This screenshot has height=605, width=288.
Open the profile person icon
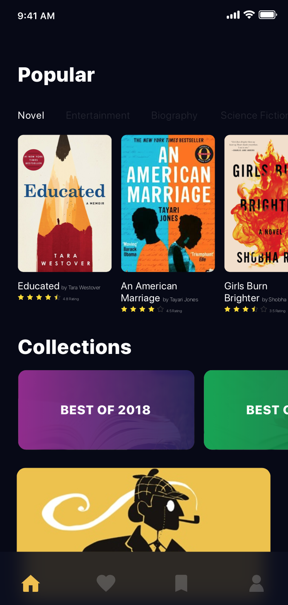pos(256,583)
